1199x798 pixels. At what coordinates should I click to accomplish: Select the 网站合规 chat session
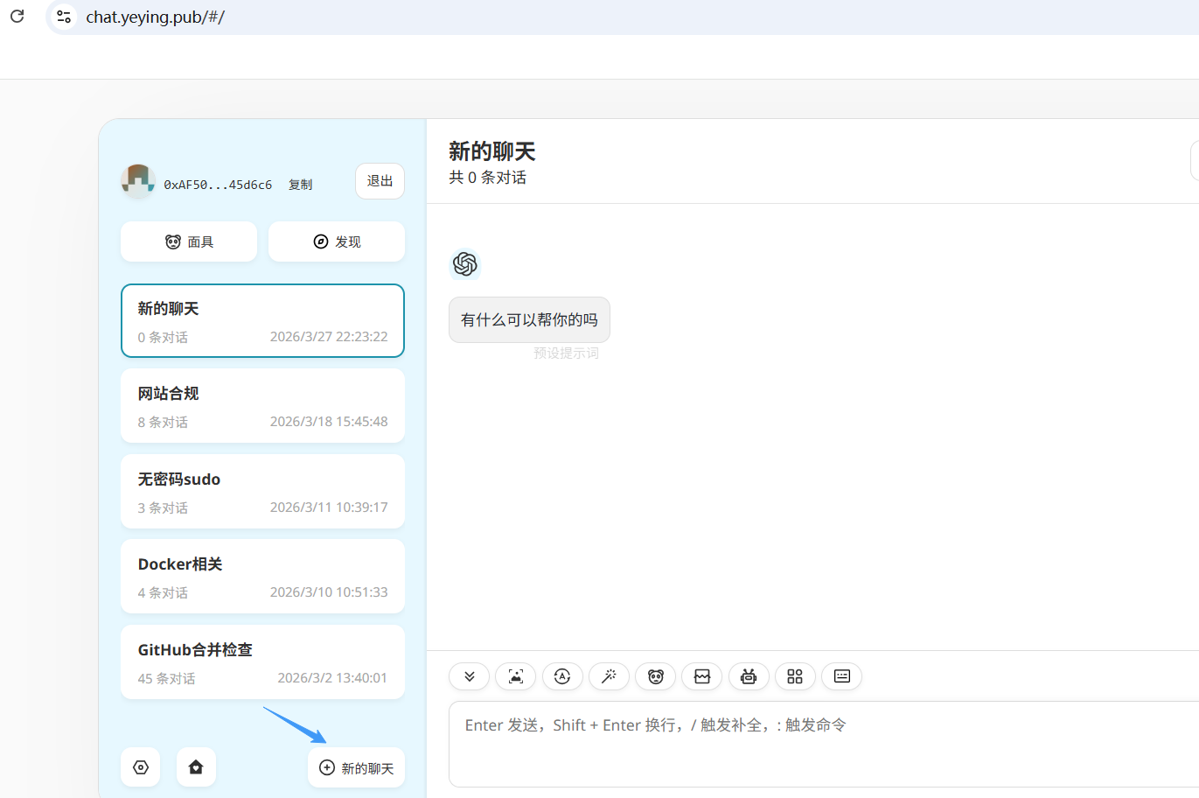click(262, 405)
